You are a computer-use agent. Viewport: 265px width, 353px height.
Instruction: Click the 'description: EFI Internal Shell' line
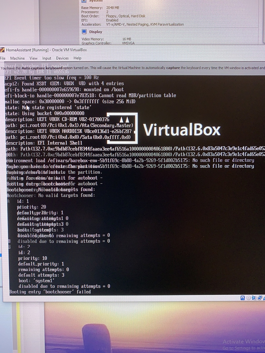(x=44, y=143)
